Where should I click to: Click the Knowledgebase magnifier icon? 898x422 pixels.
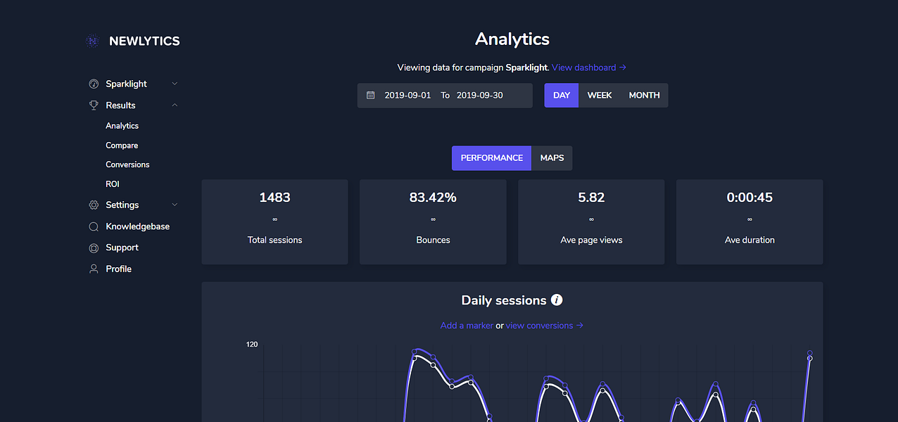click(94, 226)
